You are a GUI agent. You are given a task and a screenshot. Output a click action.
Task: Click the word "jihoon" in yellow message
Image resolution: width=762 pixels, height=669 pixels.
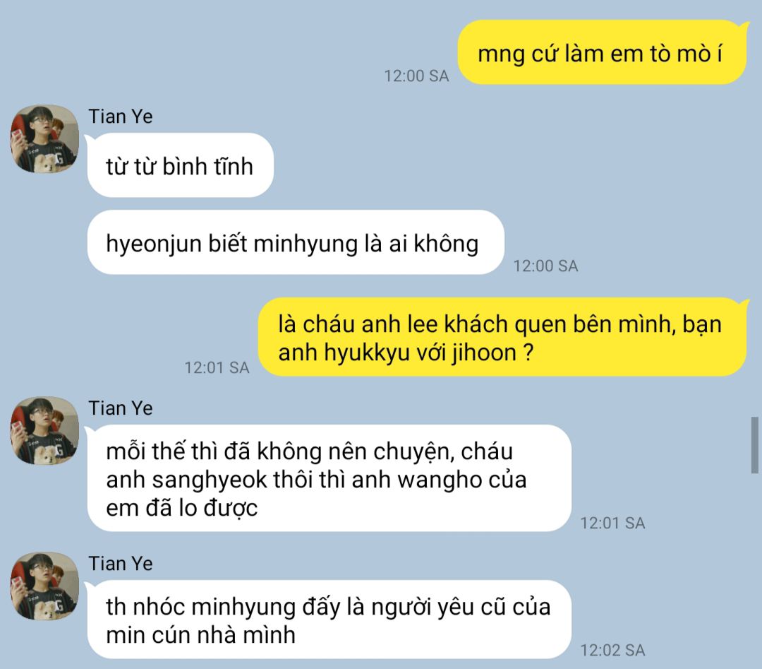(484, 353)
